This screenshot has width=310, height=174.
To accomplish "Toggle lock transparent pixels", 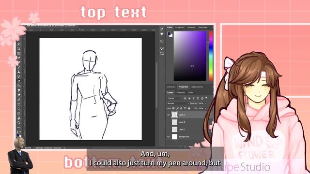I will click(x=173, y=108).
